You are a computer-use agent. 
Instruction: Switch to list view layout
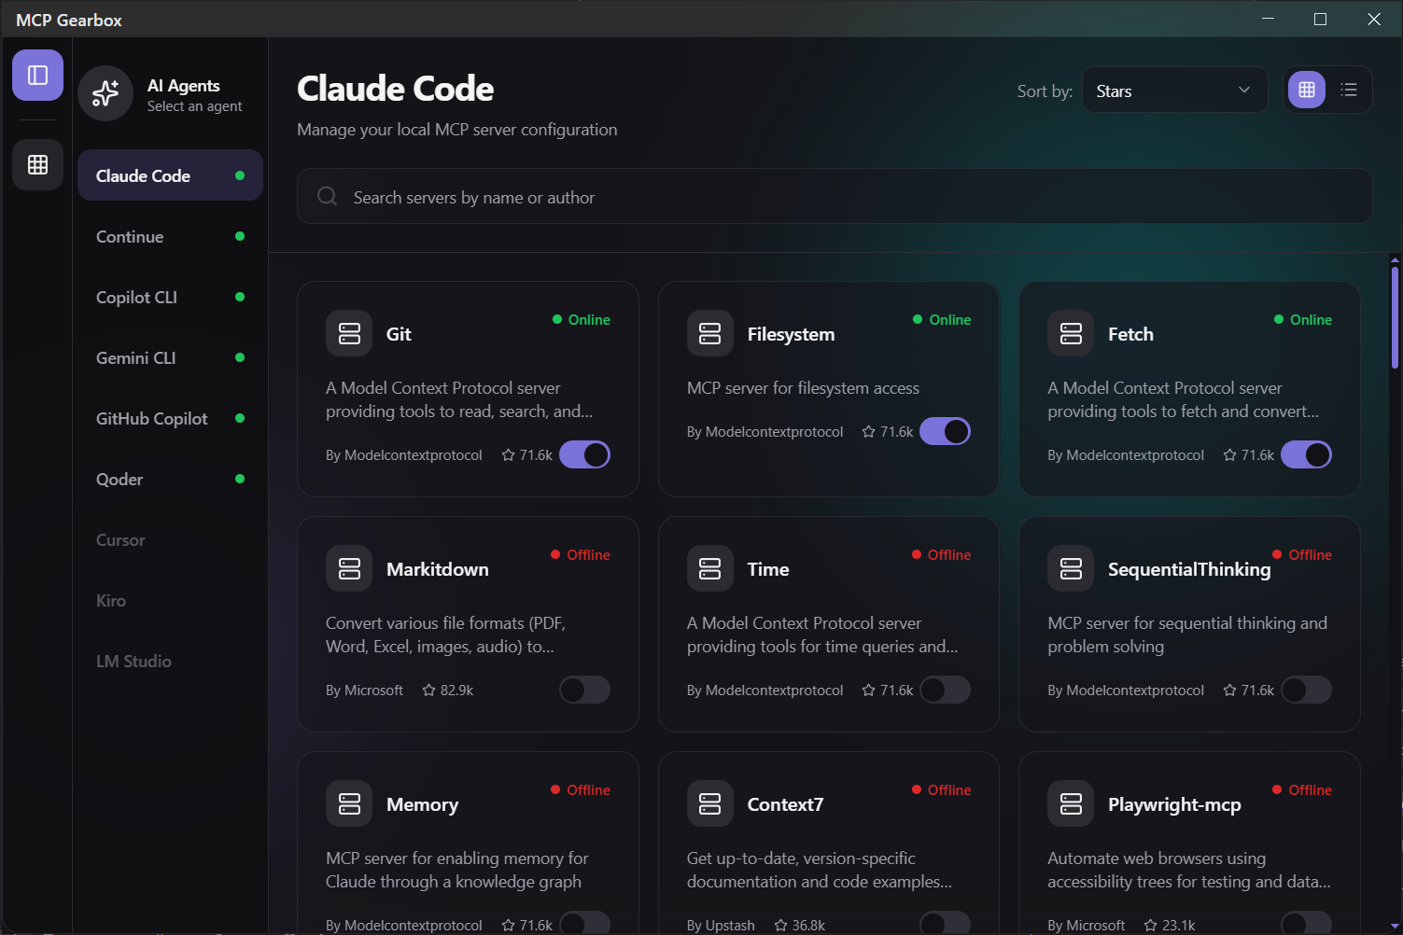coord(1349,90)
